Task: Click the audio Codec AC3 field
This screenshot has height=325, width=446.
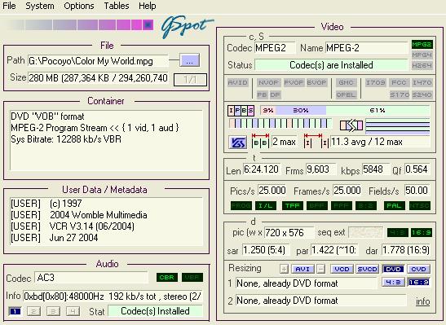Action: [x=91, y=278]
